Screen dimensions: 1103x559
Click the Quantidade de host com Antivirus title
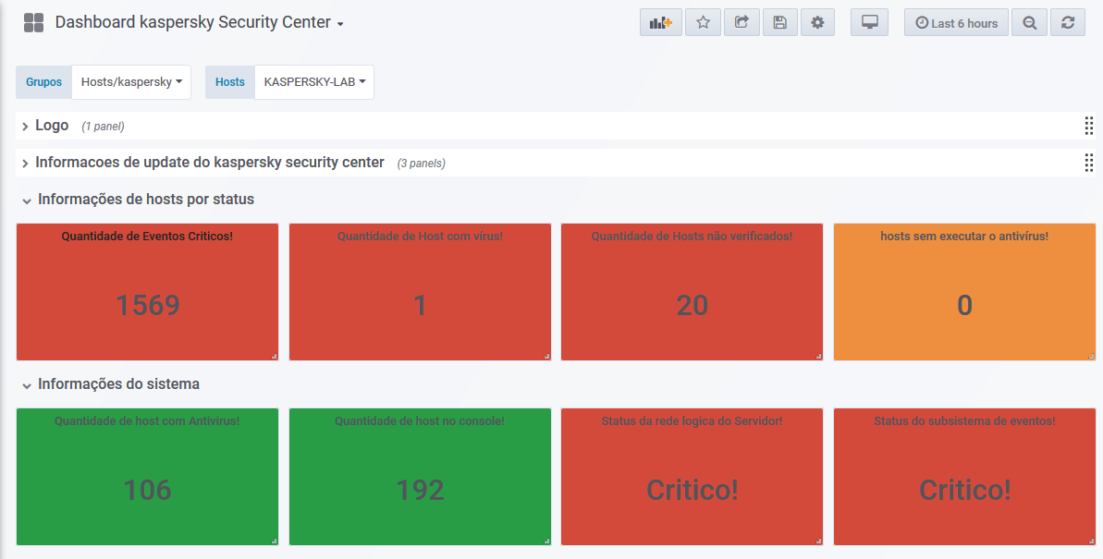click(x=147, y=421)
